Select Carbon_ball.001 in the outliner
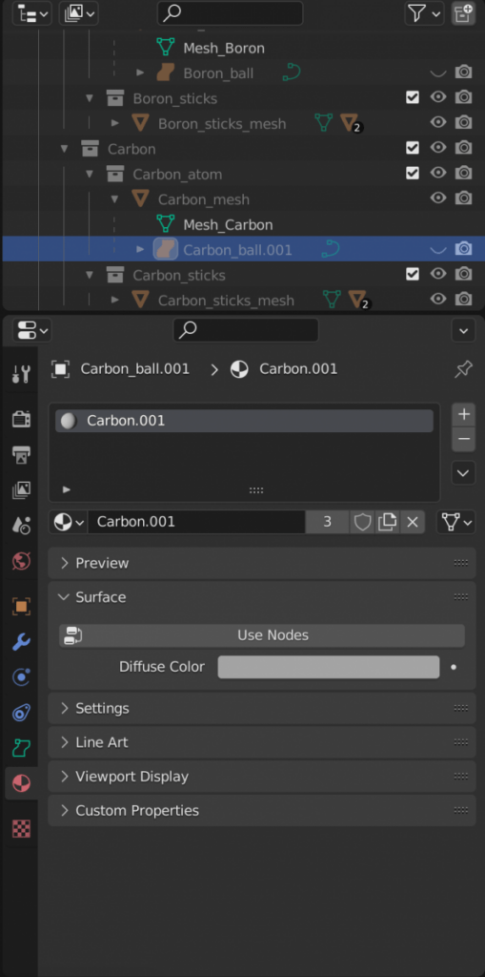Image resolution: width=485 pixels, height=977 pixels. 237,250
